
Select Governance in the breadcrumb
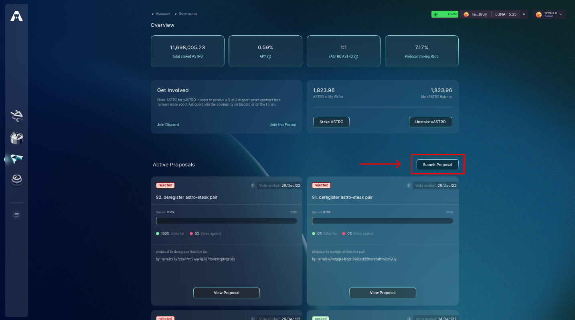click(188, 14)
